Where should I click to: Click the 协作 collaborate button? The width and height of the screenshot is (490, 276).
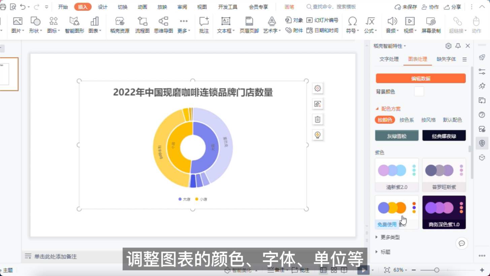[x=430, y=7]
